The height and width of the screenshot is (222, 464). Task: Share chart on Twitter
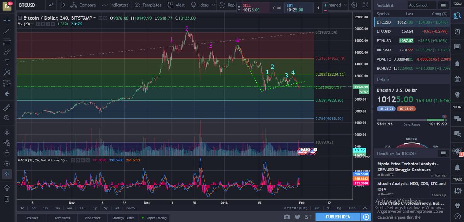(x=297, y=217)
